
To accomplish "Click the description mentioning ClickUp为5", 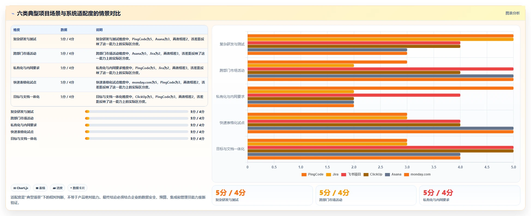I will 150,99.
